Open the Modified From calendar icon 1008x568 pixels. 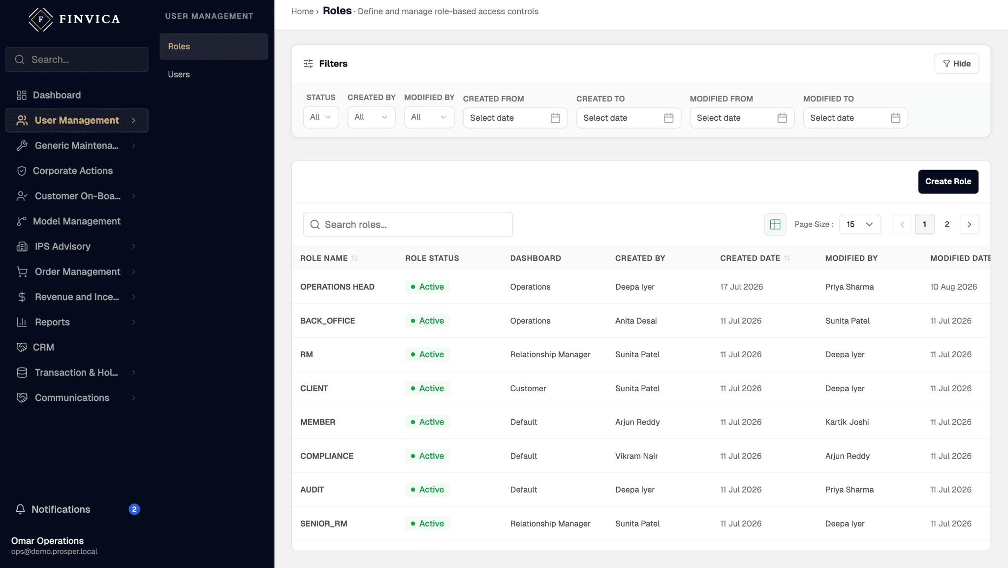782,118
